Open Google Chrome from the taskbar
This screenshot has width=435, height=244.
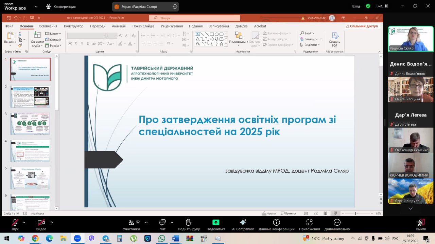(x=35, y=238)
